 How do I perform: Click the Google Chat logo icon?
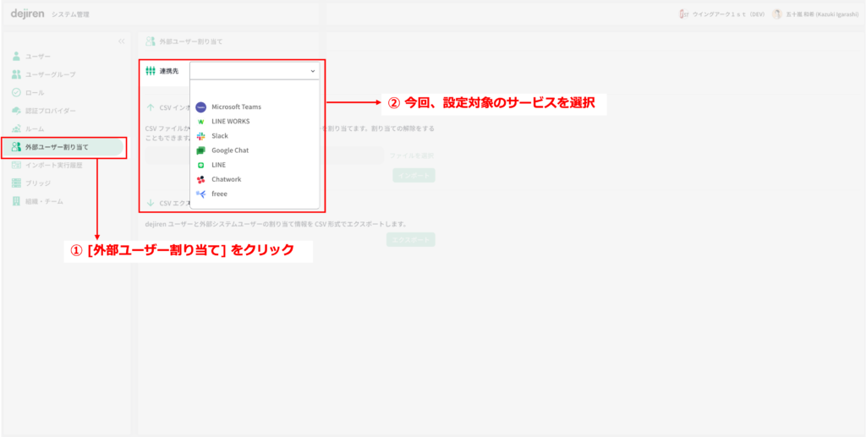tap(201, 150)
